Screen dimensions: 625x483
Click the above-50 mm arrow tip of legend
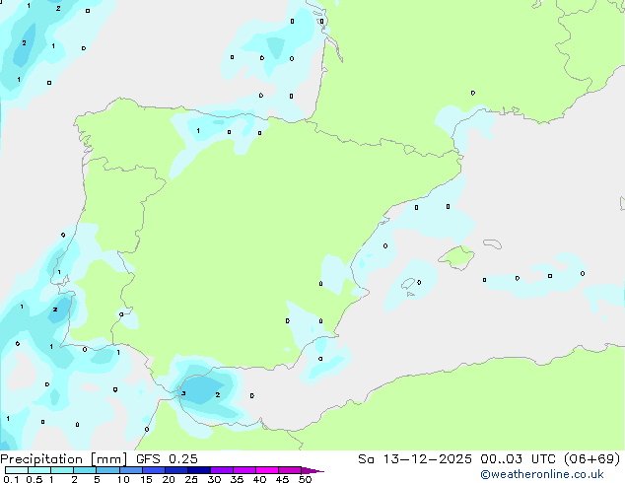pyautogui.click(x=312, y=470)
